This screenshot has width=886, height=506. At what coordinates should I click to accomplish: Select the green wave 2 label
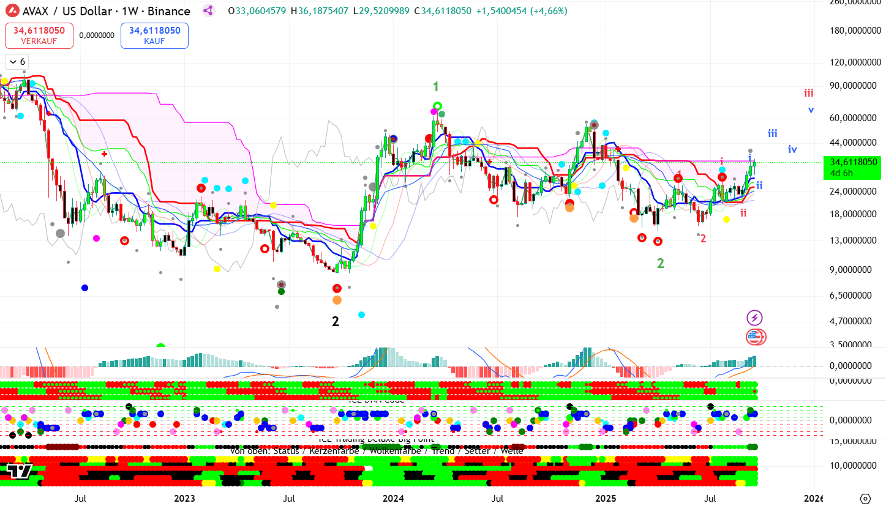(660, 264)
